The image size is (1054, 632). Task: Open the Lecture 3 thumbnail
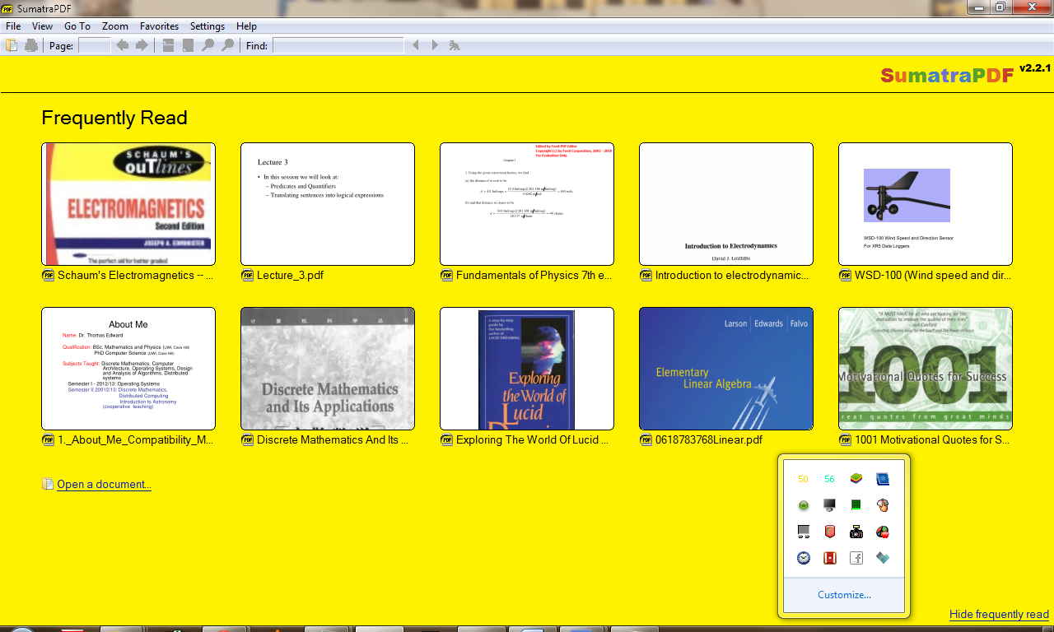[x=328, y=204]
